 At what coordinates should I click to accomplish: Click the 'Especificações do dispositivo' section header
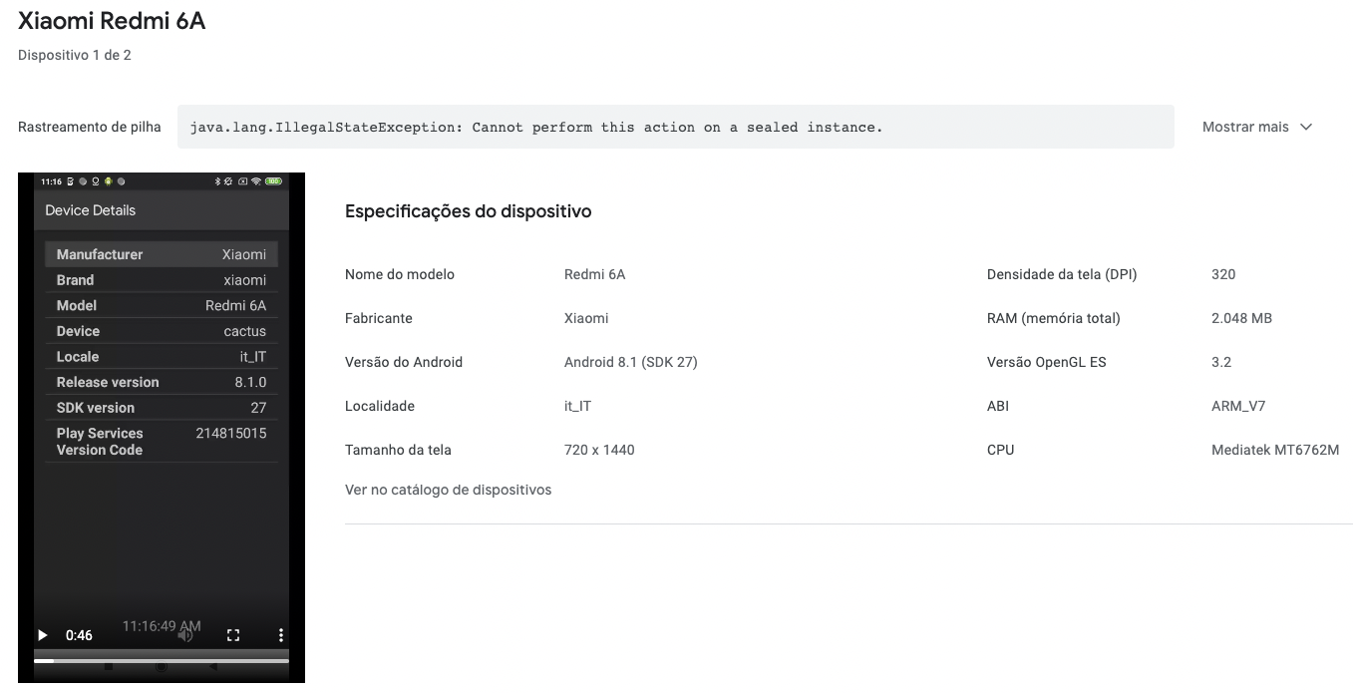tap(468, 210)
